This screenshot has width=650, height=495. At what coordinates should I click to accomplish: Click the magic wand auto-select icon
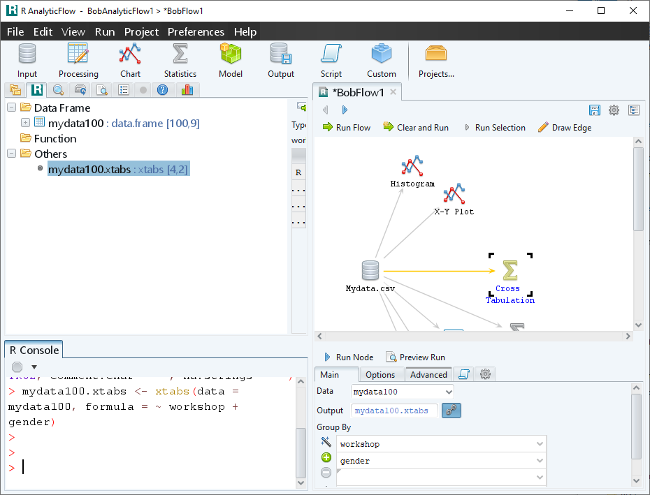(326, 442)
